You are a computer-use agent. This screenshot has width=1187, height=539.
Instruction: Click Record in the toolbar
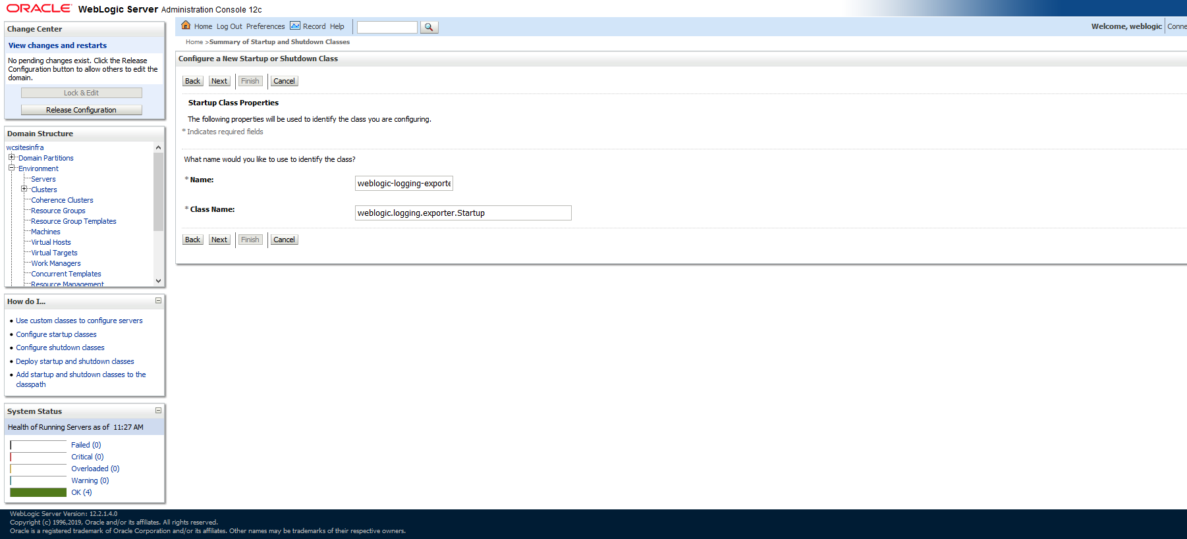[x=314, y=27]
